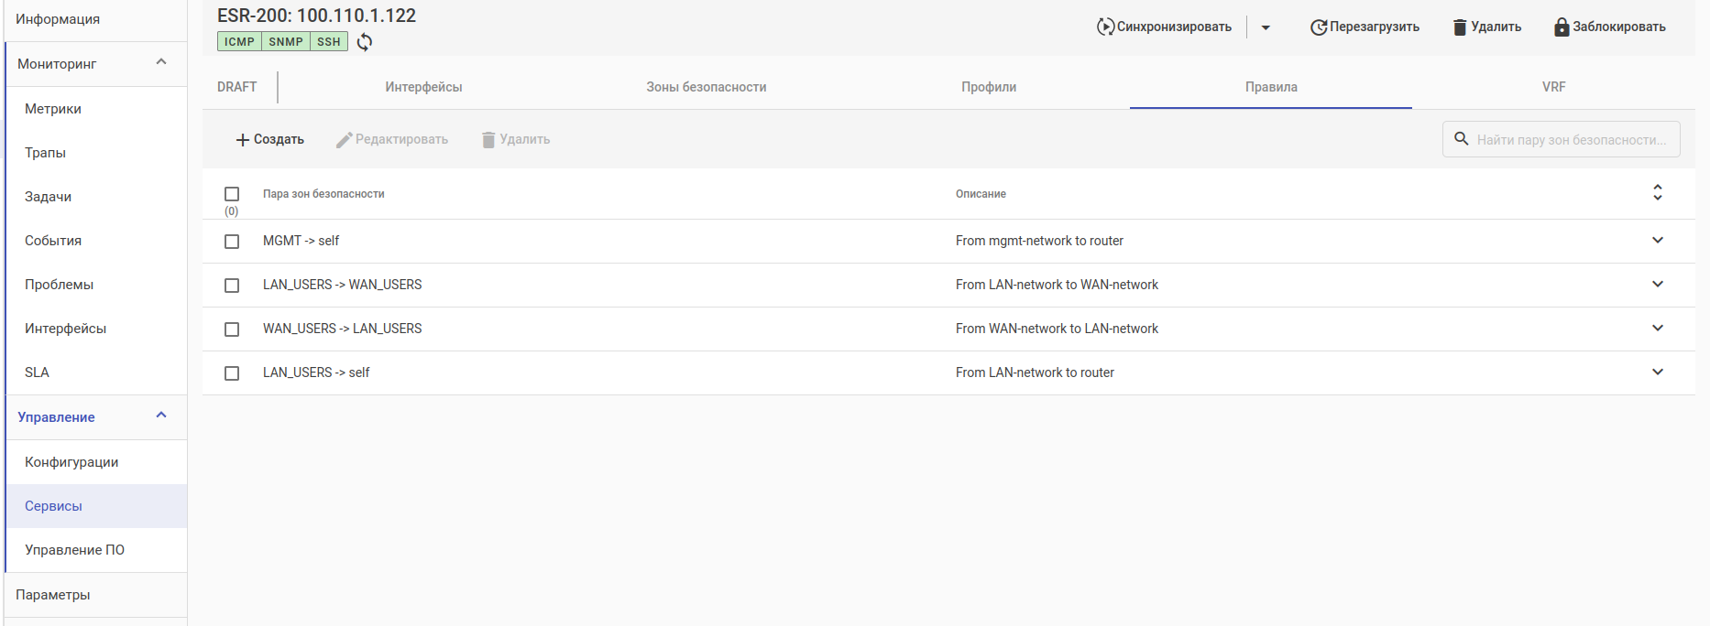This screenshot has width=1710, height=626.
Task: Check the MGMT -> self row checkbox
Action: coord(232,242)
